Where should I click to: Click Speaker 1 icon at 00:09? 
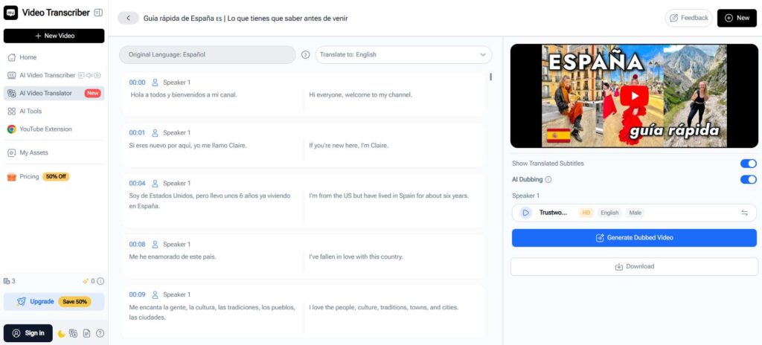tap(156, 294)
